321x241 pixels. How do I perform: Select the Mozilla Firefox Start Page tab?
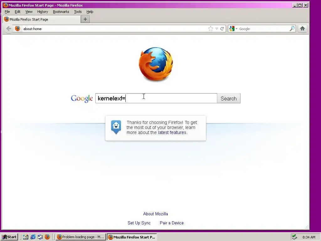(x=42, y=19)
